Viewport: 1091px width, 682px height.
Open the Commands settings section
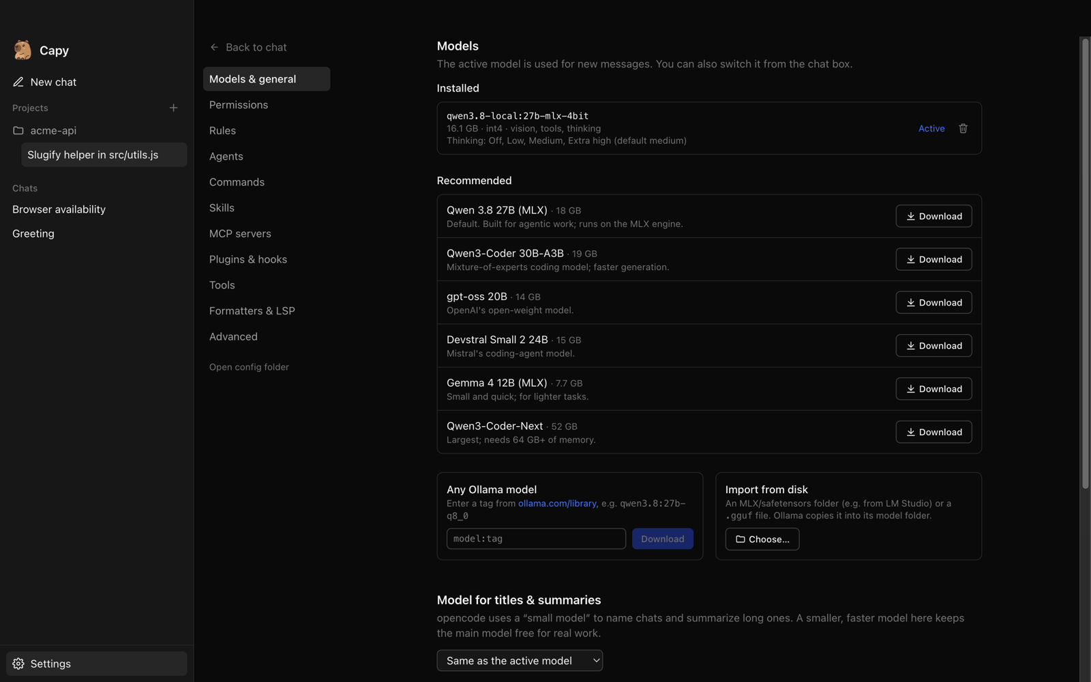pyautogui.click(x=267, y=182)
